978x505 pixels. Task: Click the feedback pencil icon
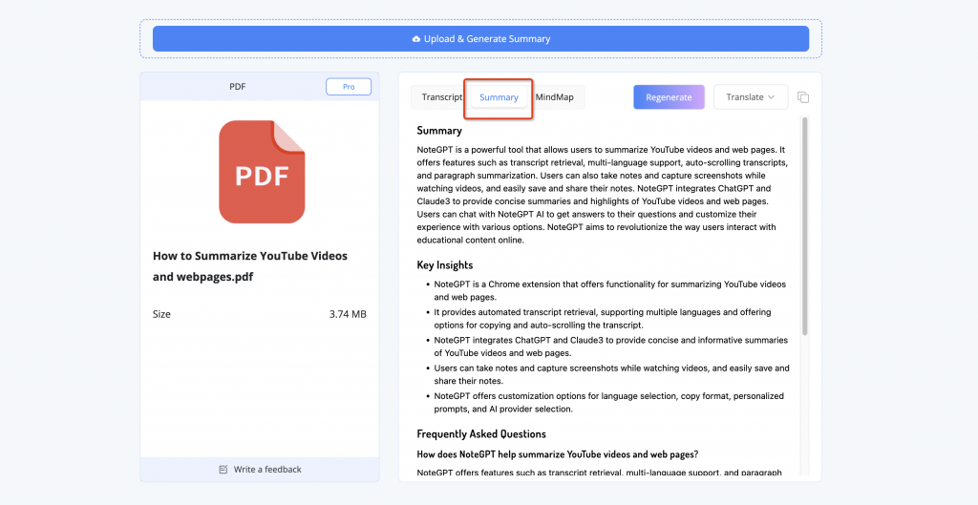pos(223,470)
